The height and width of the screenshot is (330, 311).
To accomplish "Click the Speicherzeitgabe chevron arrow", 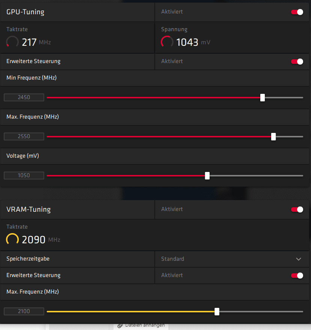I will 298,259.
